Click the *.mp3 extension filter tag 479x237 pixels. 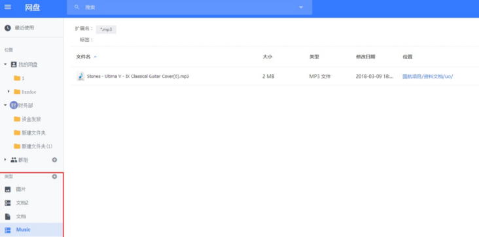(106, 29)
